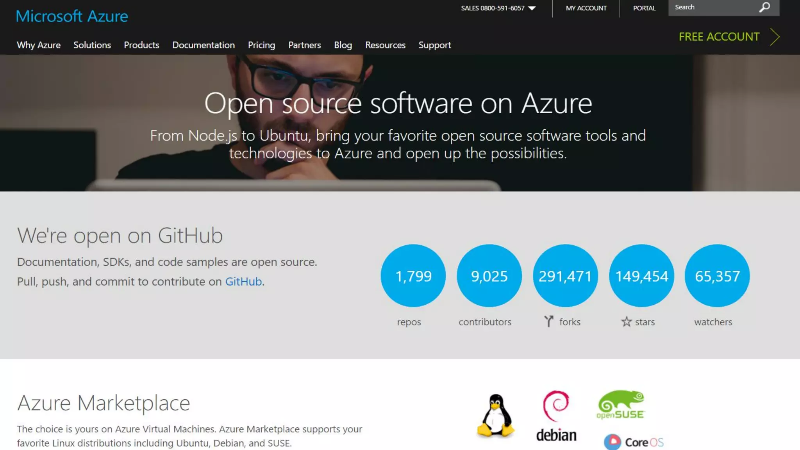
Task: Click the FREE ACCOUNT button
Action: click(x=719, y=37)
